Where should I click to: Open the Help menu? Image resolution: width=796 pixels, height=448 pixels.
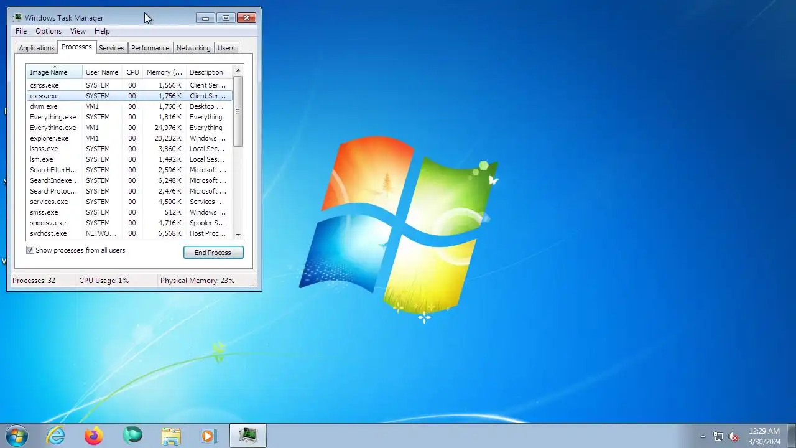point(102,31)
